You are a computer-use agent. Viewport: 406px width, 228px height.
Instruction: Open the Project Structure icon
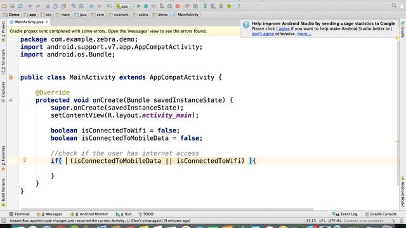click(195, 6)
